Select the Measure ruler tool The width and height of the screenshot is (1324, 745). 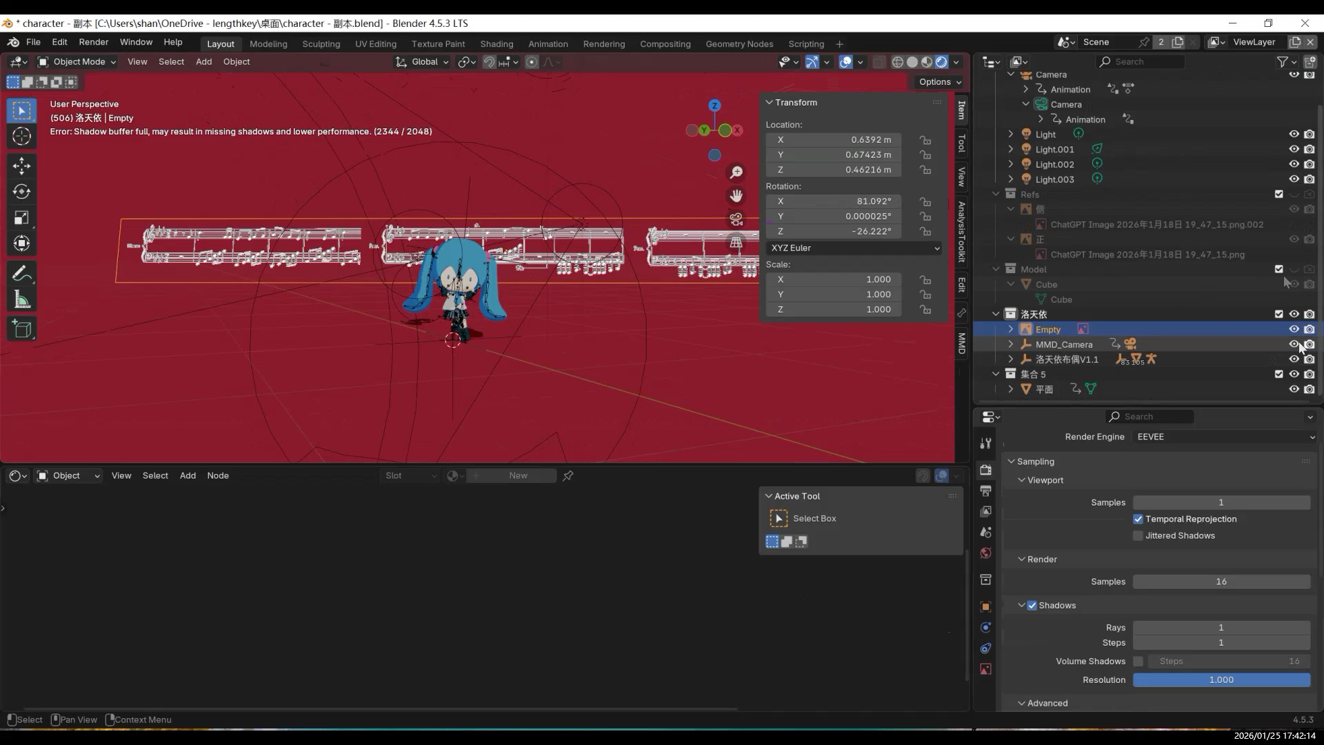point(21,300)
